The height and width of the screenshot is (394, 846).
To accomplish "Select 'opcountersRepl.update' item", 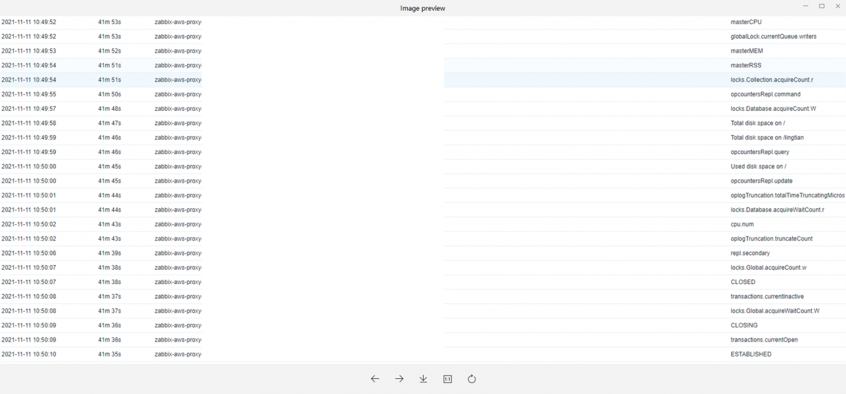I will (x=761, y=181).
